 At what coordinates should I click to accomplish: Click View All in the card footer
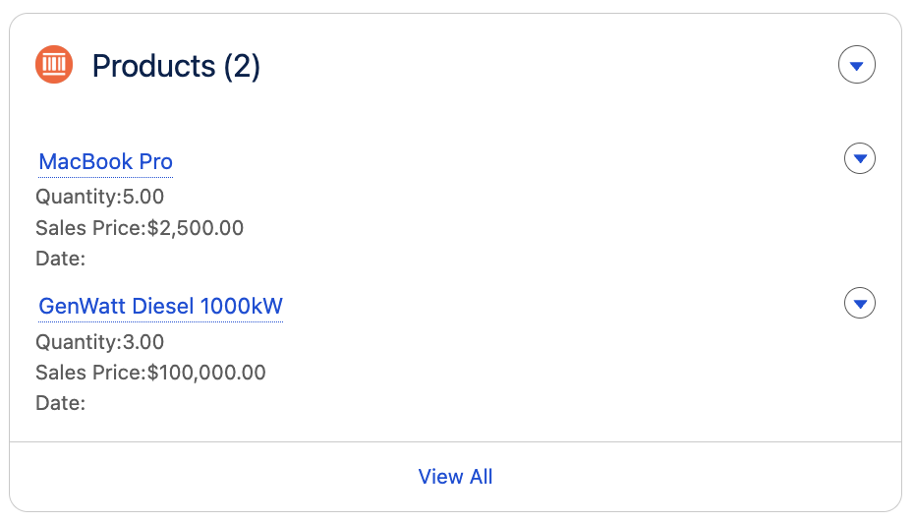pos(455,477)
